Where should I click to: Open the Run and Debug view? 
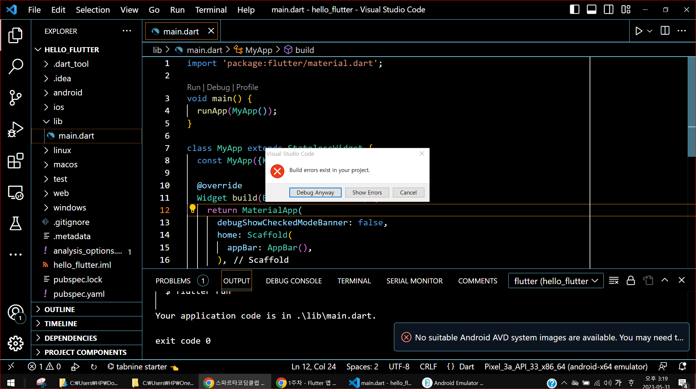tap(15, 129)
